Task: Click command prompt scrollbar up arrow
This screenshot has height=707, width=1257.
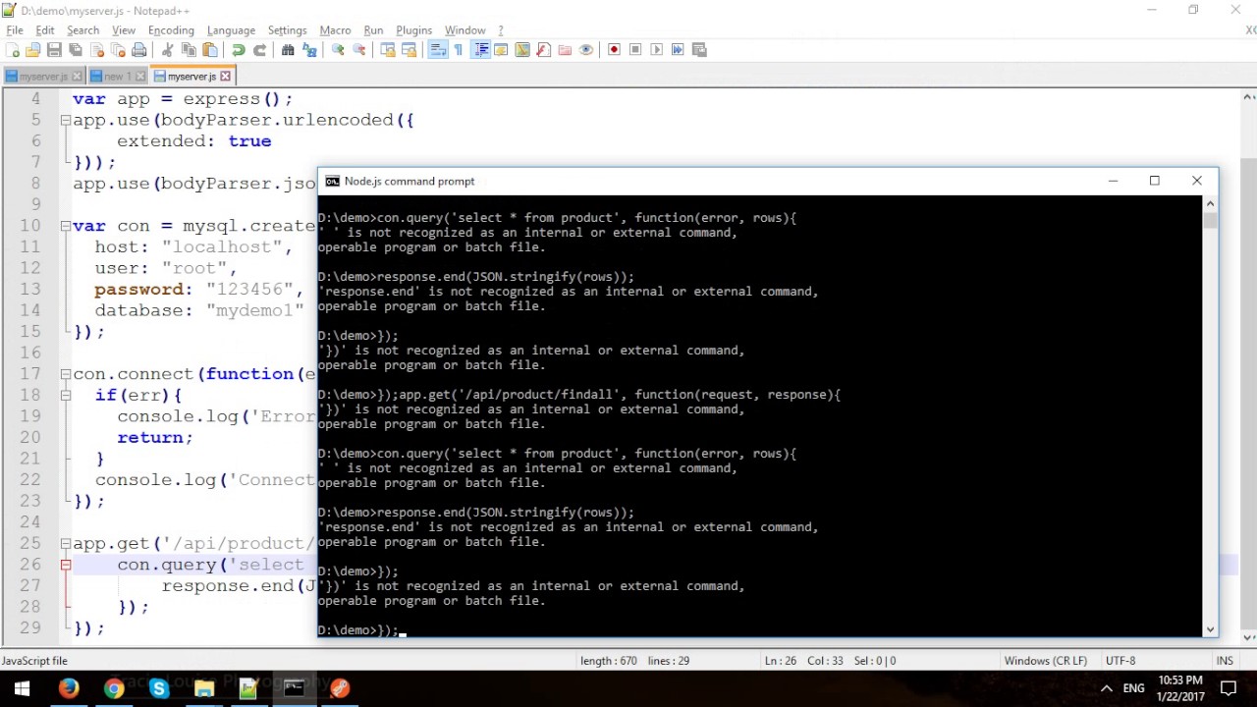Action: 1210,203
